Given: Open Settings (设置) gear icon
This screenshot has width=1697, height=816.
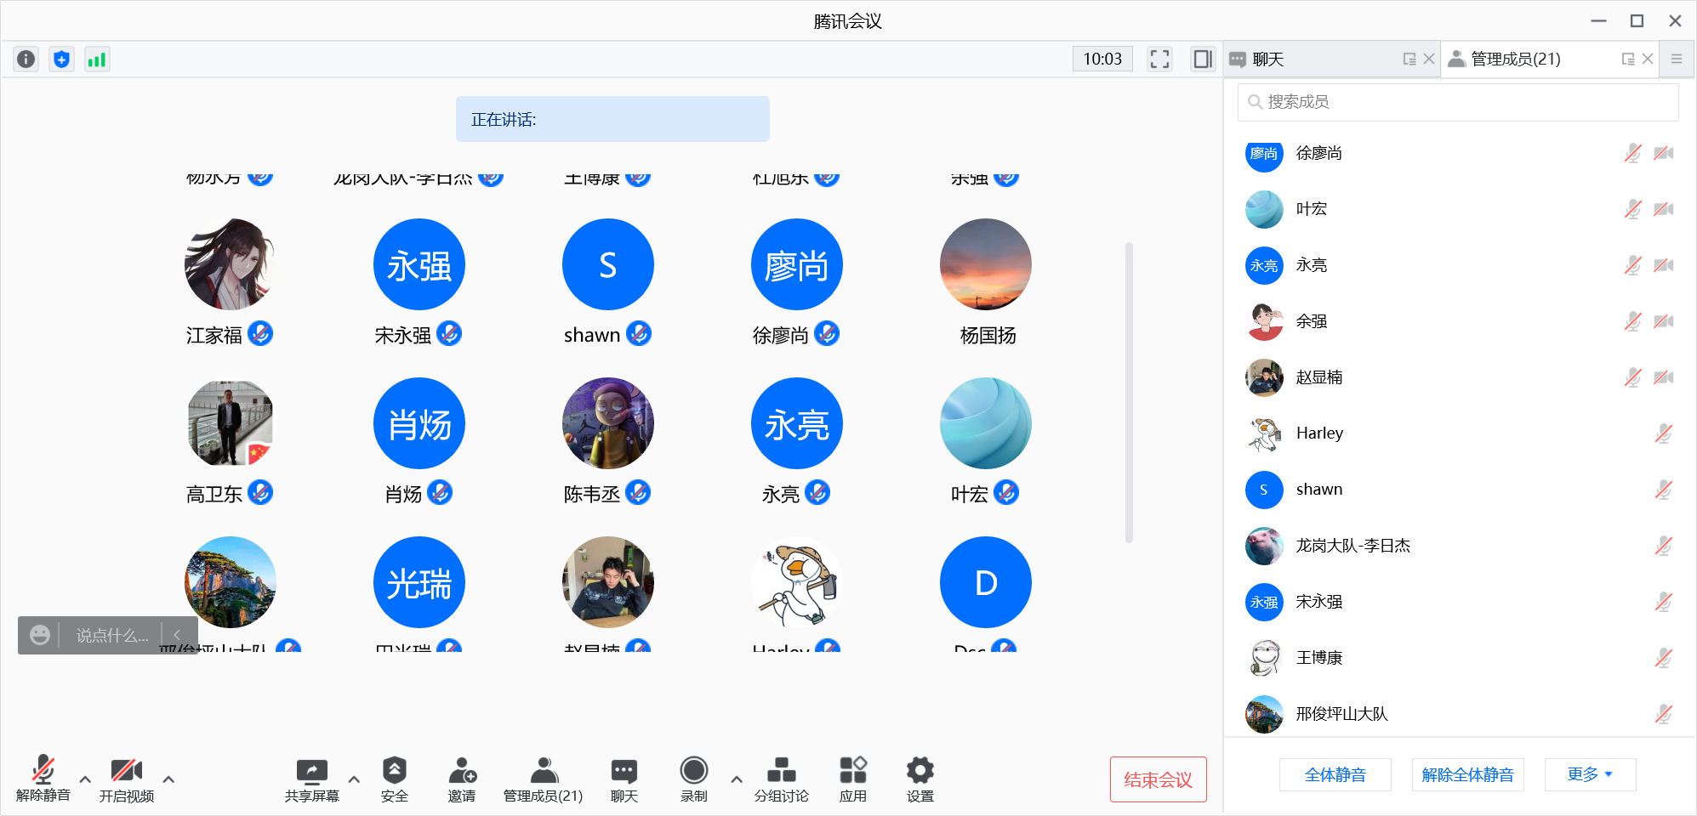Looking at the screenshot, I should click(920, 772).
